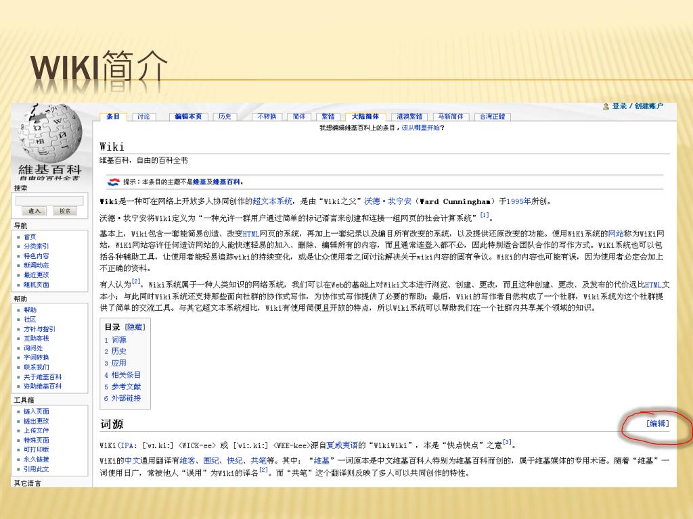Open 互助客栈 sidebar link
693x519 pixels.
point(37,339)
